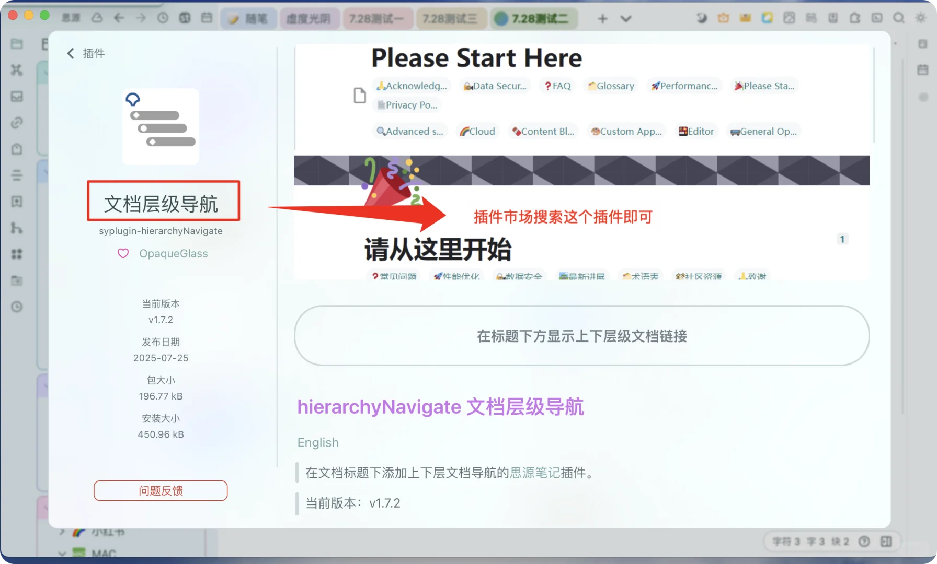Toggle dark mode with the moon icon
Viewport: 937px width, 564px height.
coord(701,17)
